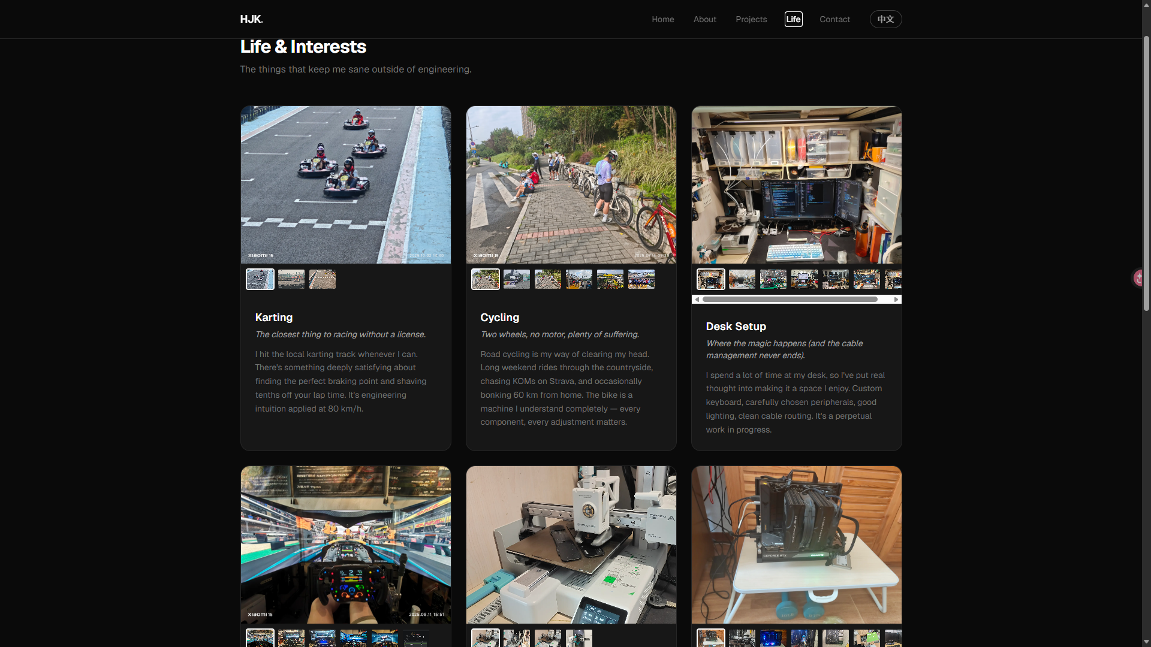Screen dimensions: 1151x647
Task: Click the page vertical scrollbar thumb
Action: click(1146, 173)
